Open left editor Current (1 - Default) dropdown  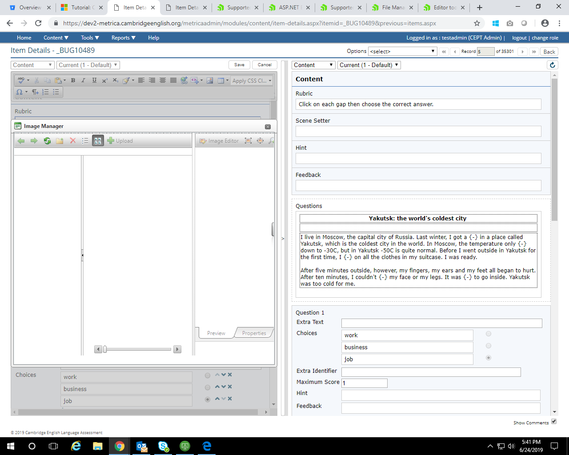(x=88, y=65)
